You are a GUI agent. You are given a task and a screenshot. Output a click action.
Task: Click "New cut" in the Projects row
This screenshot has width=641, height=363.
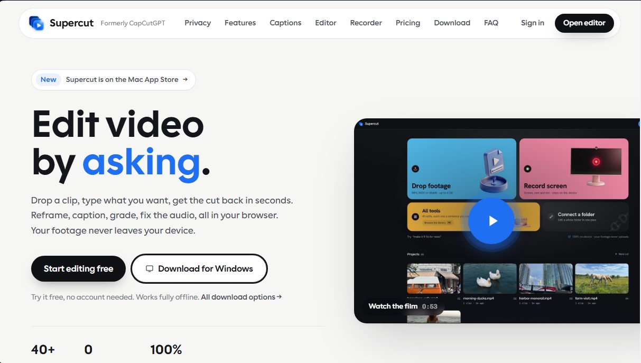[622, 254]
